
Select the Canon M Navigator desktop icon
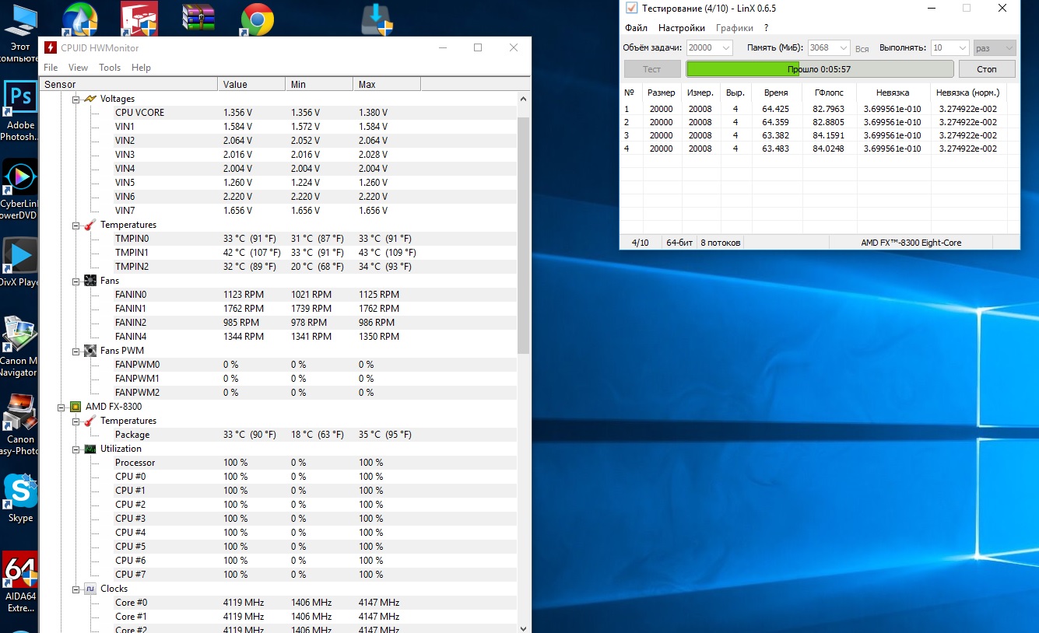point(19,345)
